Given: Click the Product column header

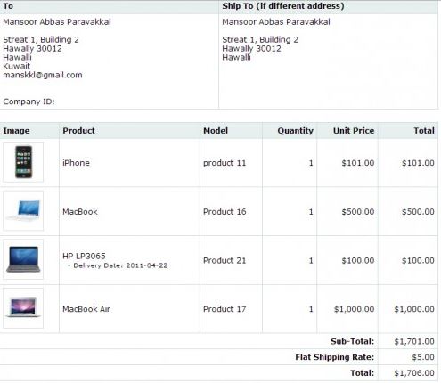Looking at the screenshot, I should [x=78, y=131].
